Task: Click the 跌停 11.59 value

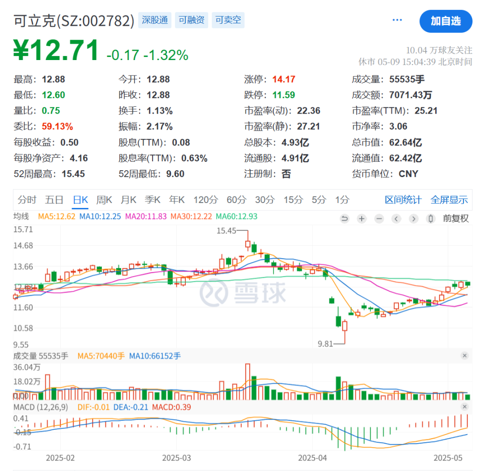Action: click(284, 95)
